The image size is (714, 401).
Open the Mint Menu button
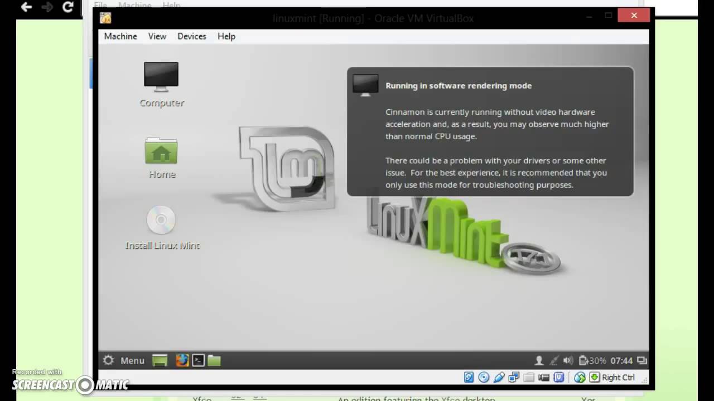coord(124,360)
